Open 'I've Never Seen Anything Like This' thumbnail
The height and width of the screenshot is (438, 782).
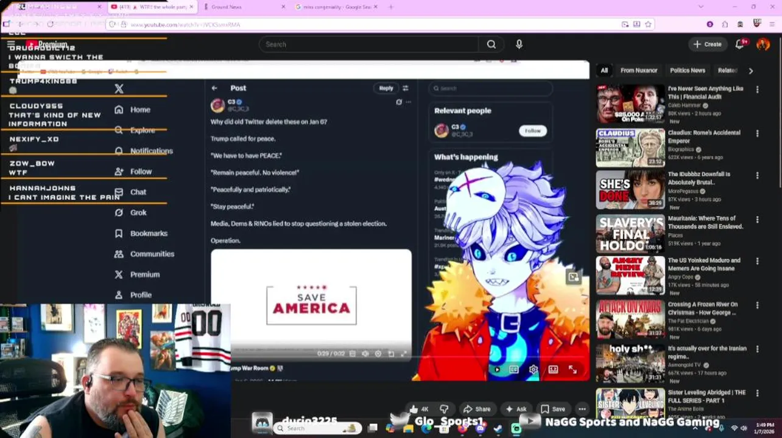pyautogui.click(x=630, y=104)
